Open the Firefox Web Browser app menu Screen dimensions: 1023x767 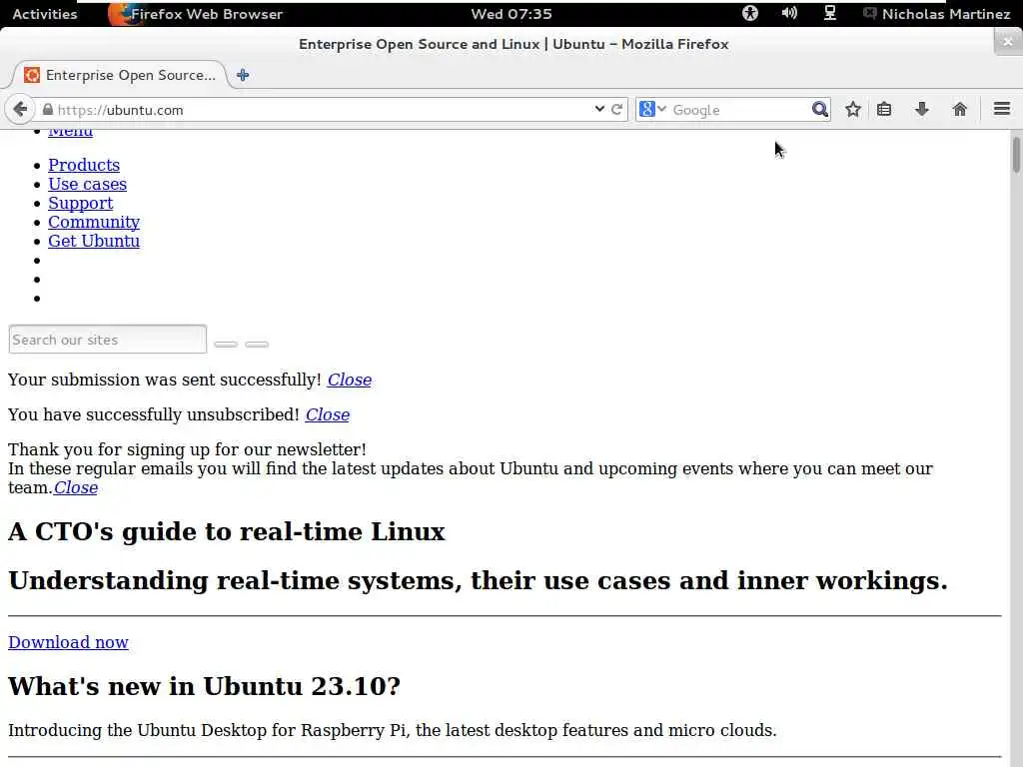tap(196, 14)
